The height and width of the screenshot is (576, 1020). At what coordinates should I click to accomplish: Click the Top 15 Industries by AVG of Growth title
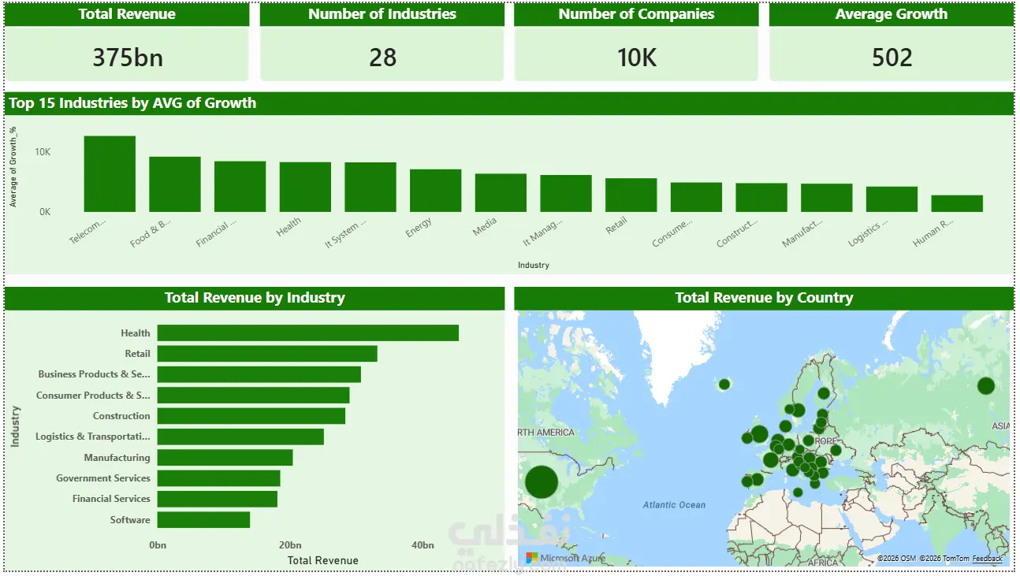[132, 103]
